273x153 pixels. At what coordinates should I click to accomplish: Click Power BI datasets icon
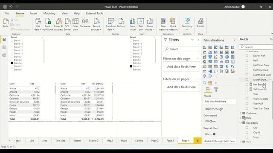pyautogui.click(x=58, y=24)
